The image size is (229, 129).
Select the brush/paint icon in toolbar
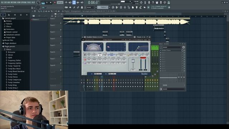coord(74,7)
